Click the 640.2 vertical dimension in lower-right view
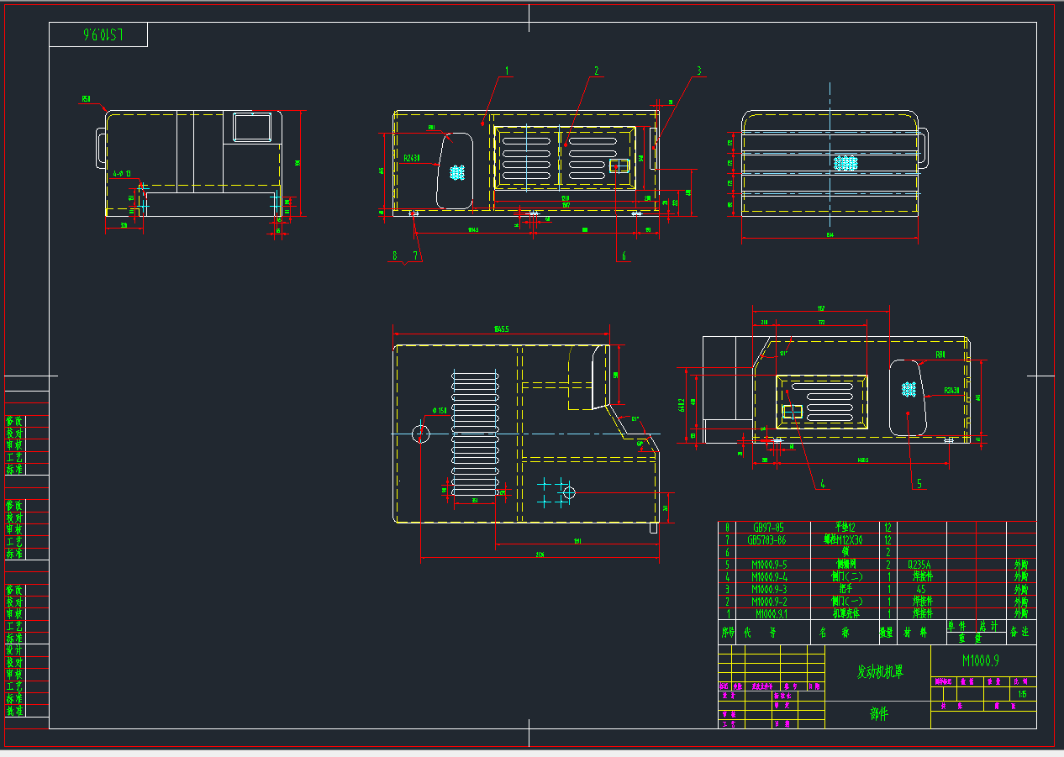Image resolution: width=1064 pixels, height=757 pixels. pos(682,405)
